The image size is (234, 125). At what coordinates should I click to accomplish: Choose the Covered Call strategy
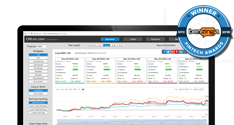coord(38,61)
